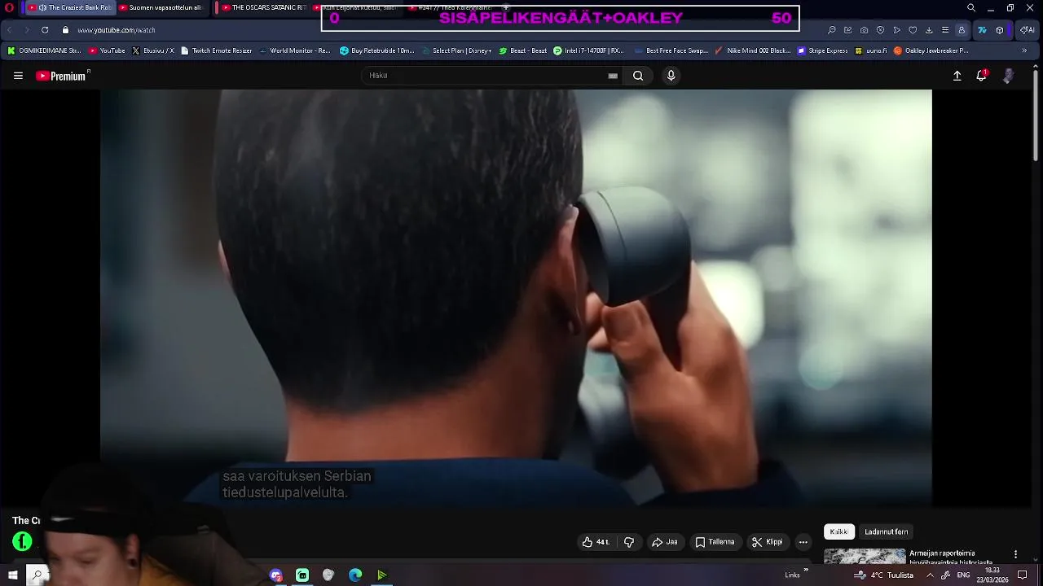Open Buy Retatrutide bookmark
Screen dimensions: 1043x586
point(377,50)
